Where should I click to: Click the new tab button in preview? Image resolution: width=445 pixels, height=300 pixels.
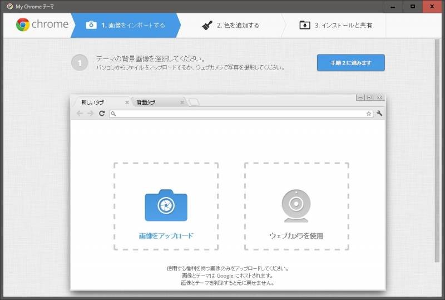[194, 102]
